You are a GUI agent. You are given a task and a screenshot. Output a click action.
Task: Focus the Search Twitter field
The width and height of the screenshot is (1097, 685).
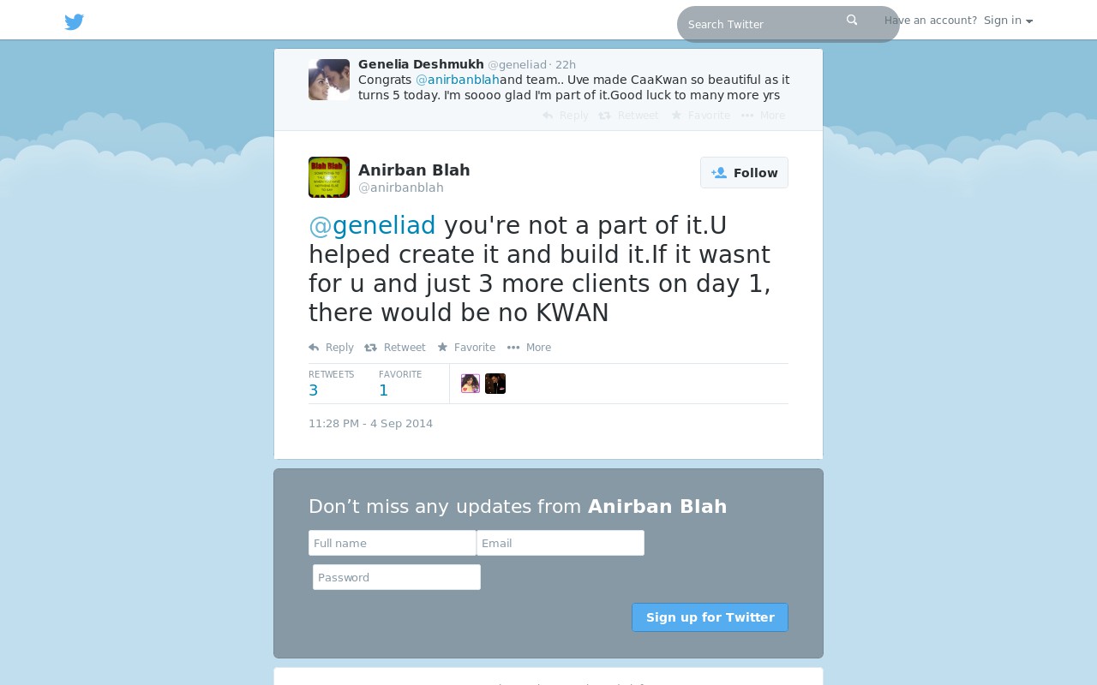tap(763, 24)
